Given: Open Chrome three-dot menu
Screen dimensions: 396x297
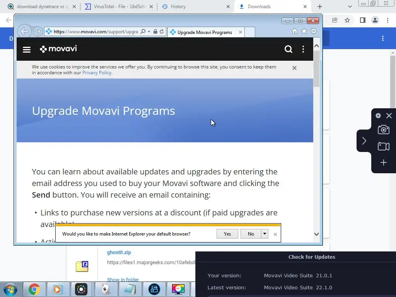Looking at the screenshot, I should coord(387,20).
